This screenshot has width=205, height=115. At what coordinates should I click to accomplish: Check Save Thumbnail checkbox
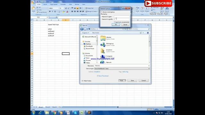click(x=98, y=76)
